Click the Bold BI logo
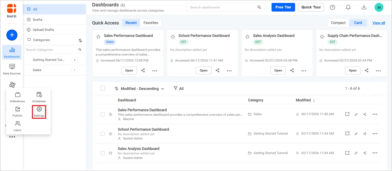Viewport: 392px width, 171px height. click(x=12, y=11)
